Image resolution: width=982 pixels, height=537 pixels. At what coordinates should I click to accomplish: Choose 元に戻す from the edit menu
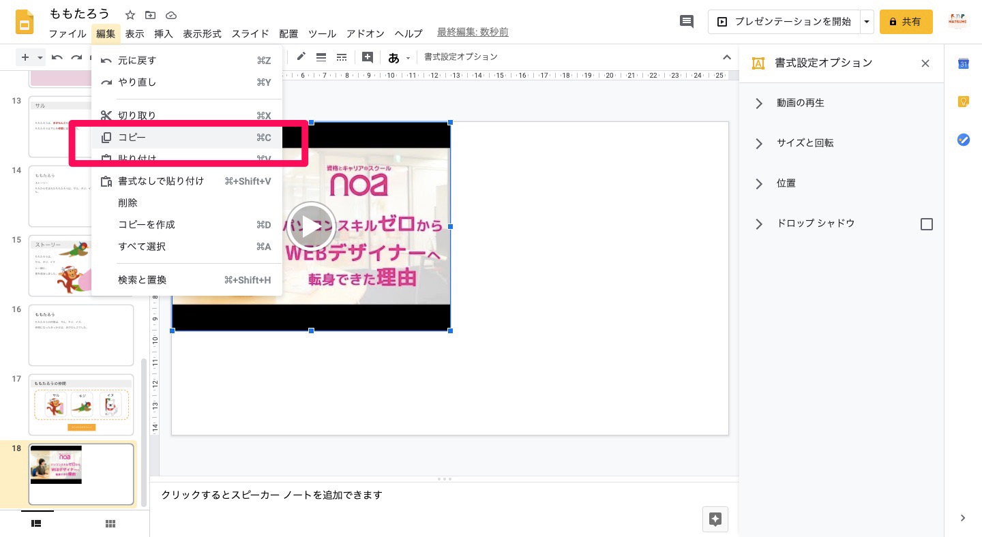point(187,61)
